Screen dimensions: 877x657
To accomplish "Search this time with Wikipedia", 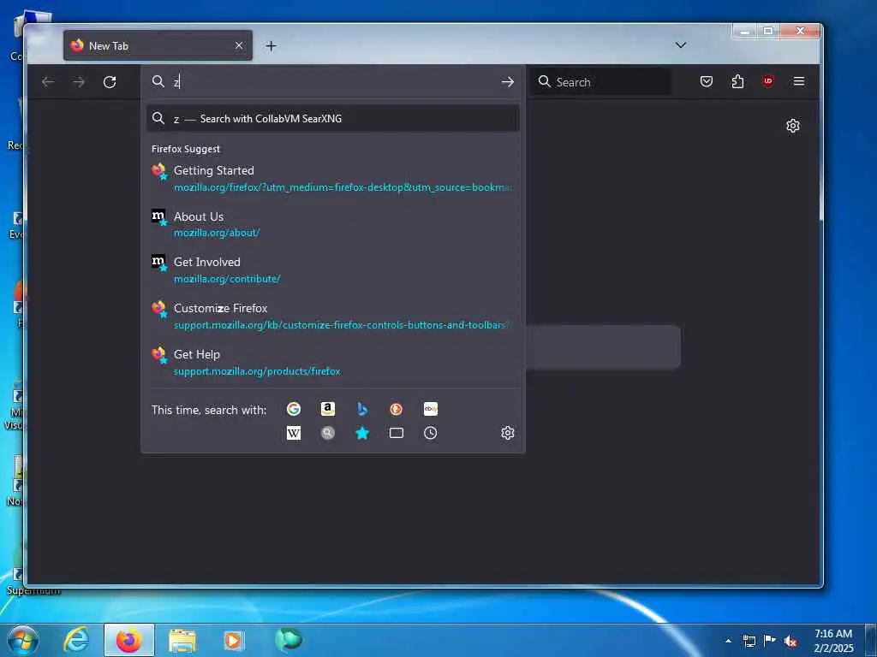I will coord(294,433).
